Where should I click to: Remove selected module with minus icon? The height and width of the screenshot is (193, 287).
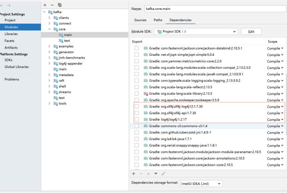[x=52, y=5]
